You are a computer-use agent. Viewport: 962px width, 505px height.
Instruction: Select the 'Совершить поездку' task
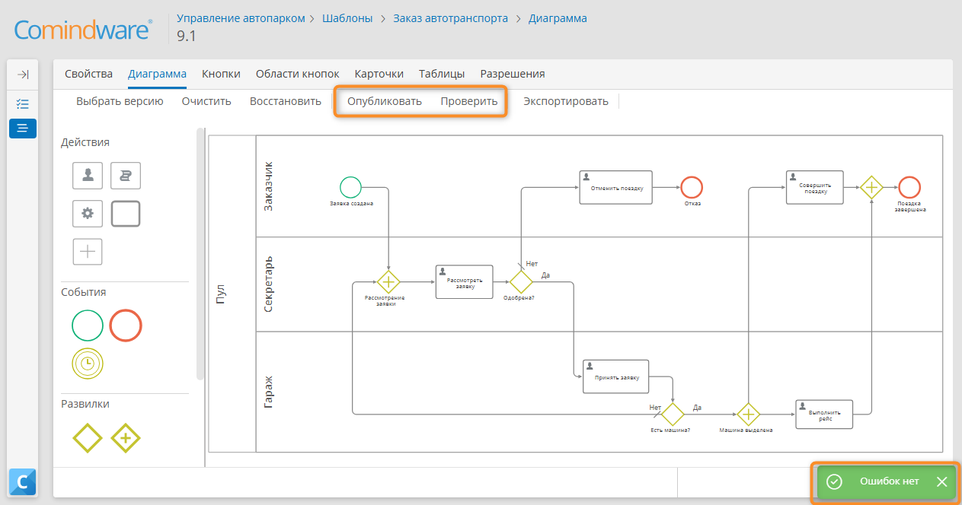815,187
